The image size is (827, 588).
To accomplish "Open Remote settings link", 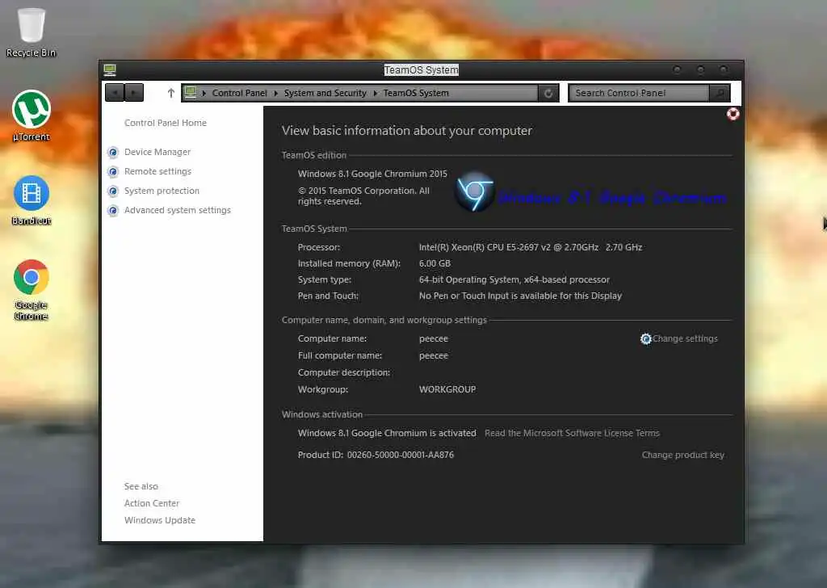I will pos(157,171).
